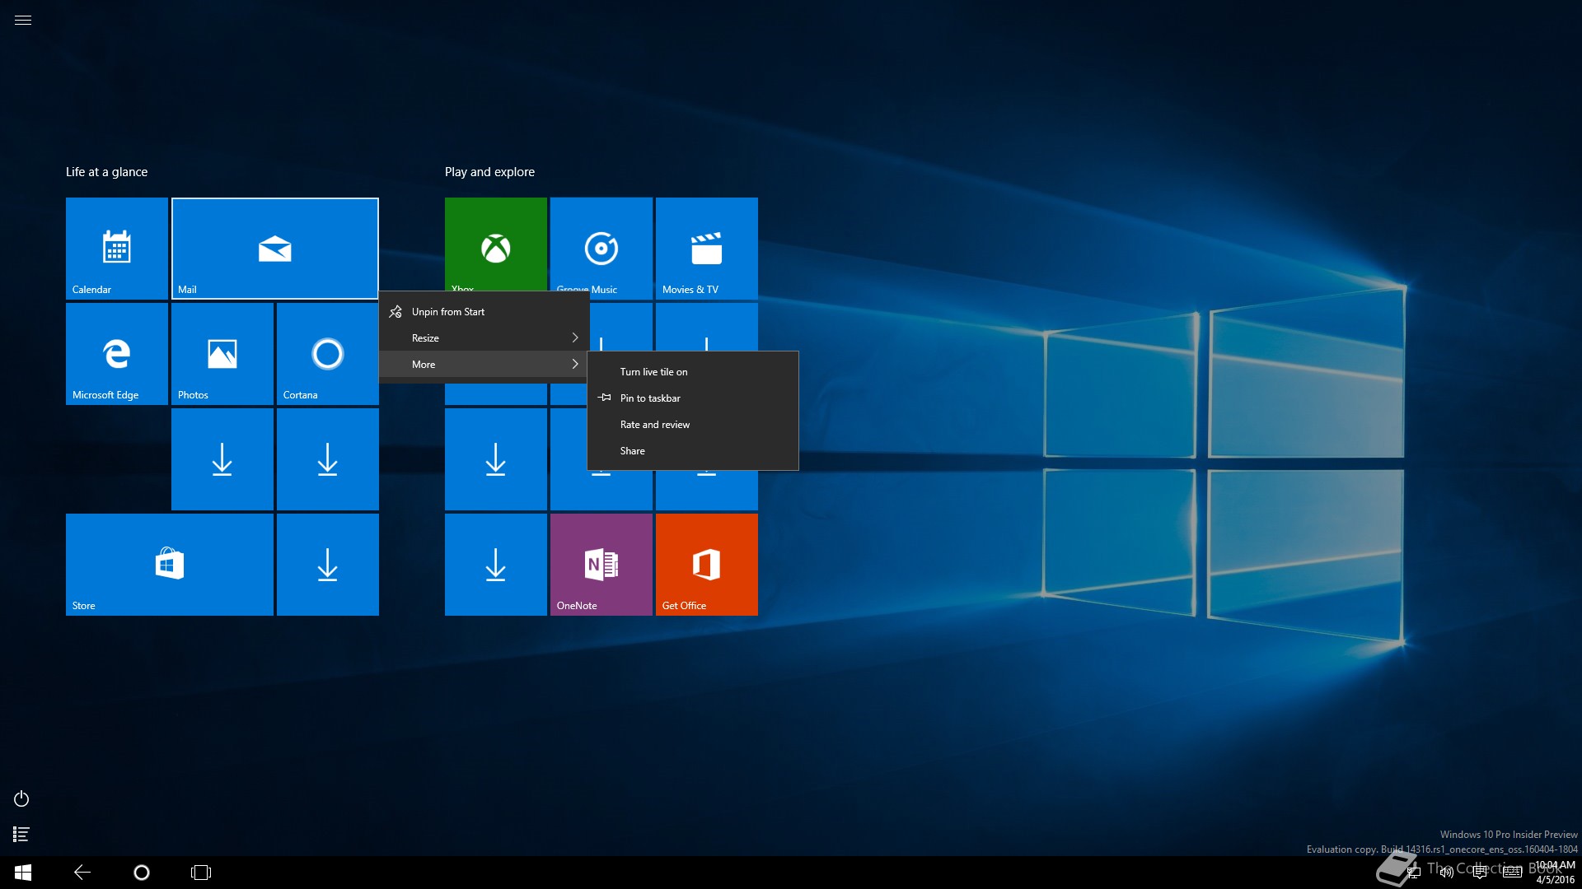
Task: Choose Pin to taskbar
Action: pos(693,398)
